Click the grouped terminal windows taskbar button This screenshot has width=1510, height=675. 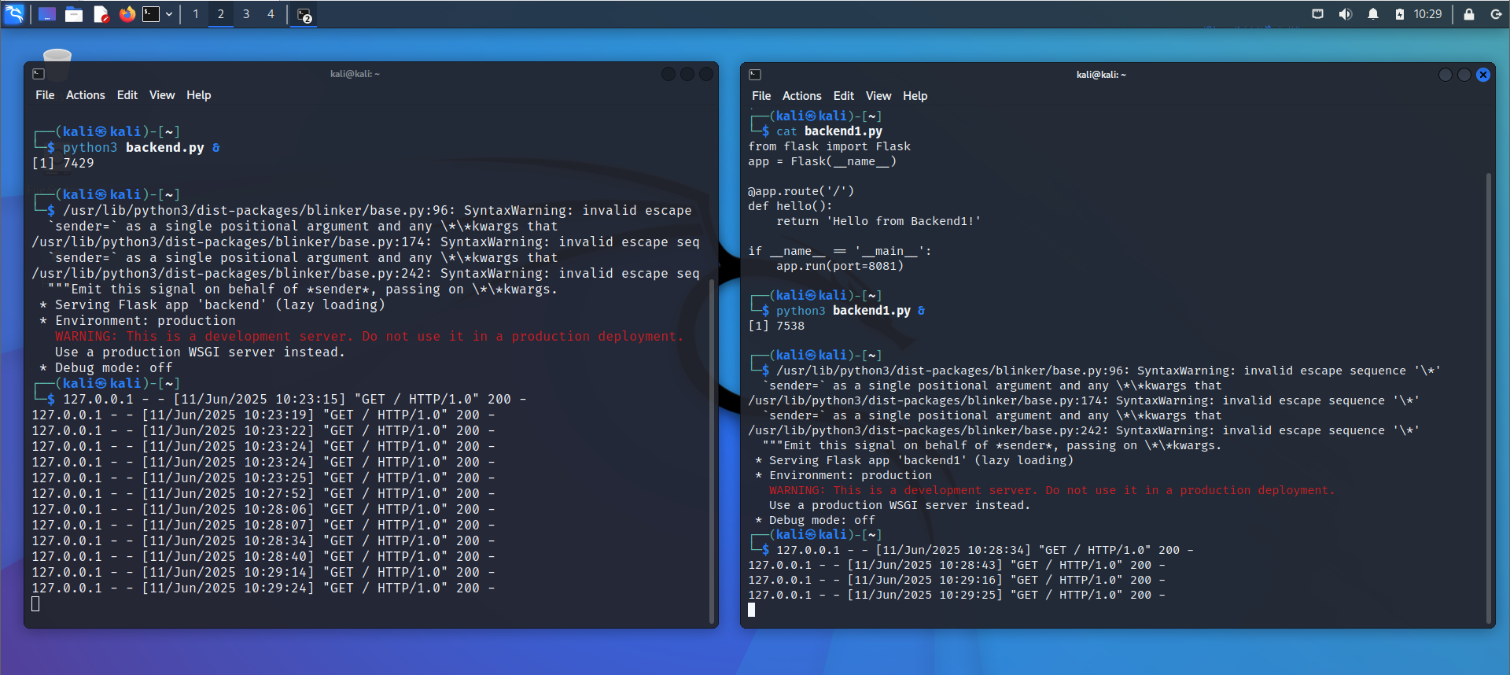(x=305, y=14)
